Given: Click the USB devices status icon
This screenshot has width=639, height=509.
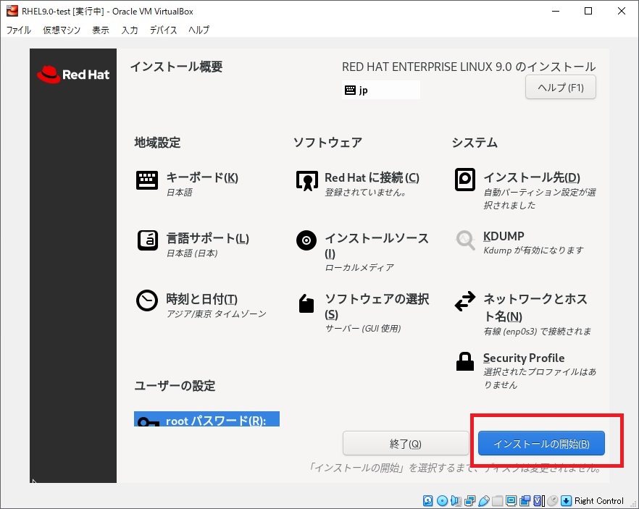Looking at the screenshot, I should [483, 500].
